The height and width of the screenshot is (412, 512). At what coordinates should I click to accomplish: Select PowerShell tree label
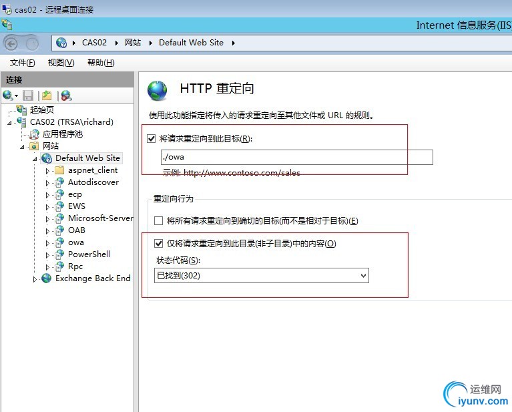point(89,254)
